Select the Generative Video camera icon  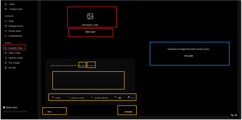coord(6,48)
